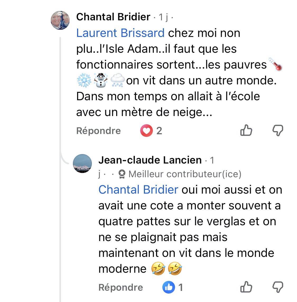Viewport: 297px width, 302px height.
Task: Click Chantal Bridier mention in Jean-claude's reply
Action: point(138,190)
